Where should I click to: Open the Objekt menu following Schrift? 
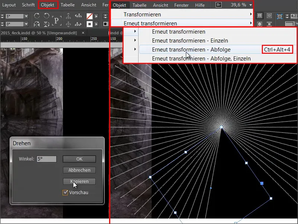(48, 5)
